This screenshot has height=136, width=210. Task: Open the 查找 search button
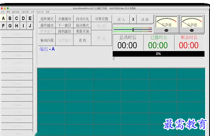tap(82, 40)
